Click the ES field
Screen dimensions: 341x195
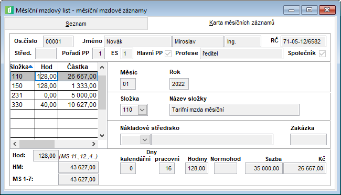point(127,53)
